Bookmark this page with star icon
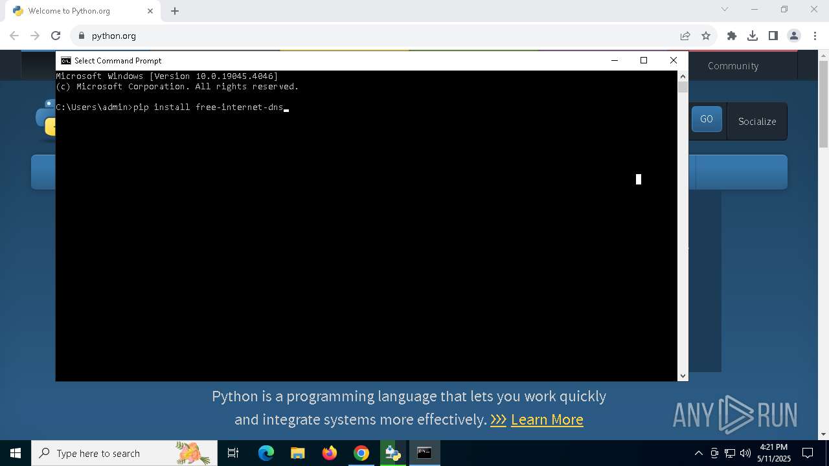The width and height of the screenshot is (829, 466). [706, 36]
